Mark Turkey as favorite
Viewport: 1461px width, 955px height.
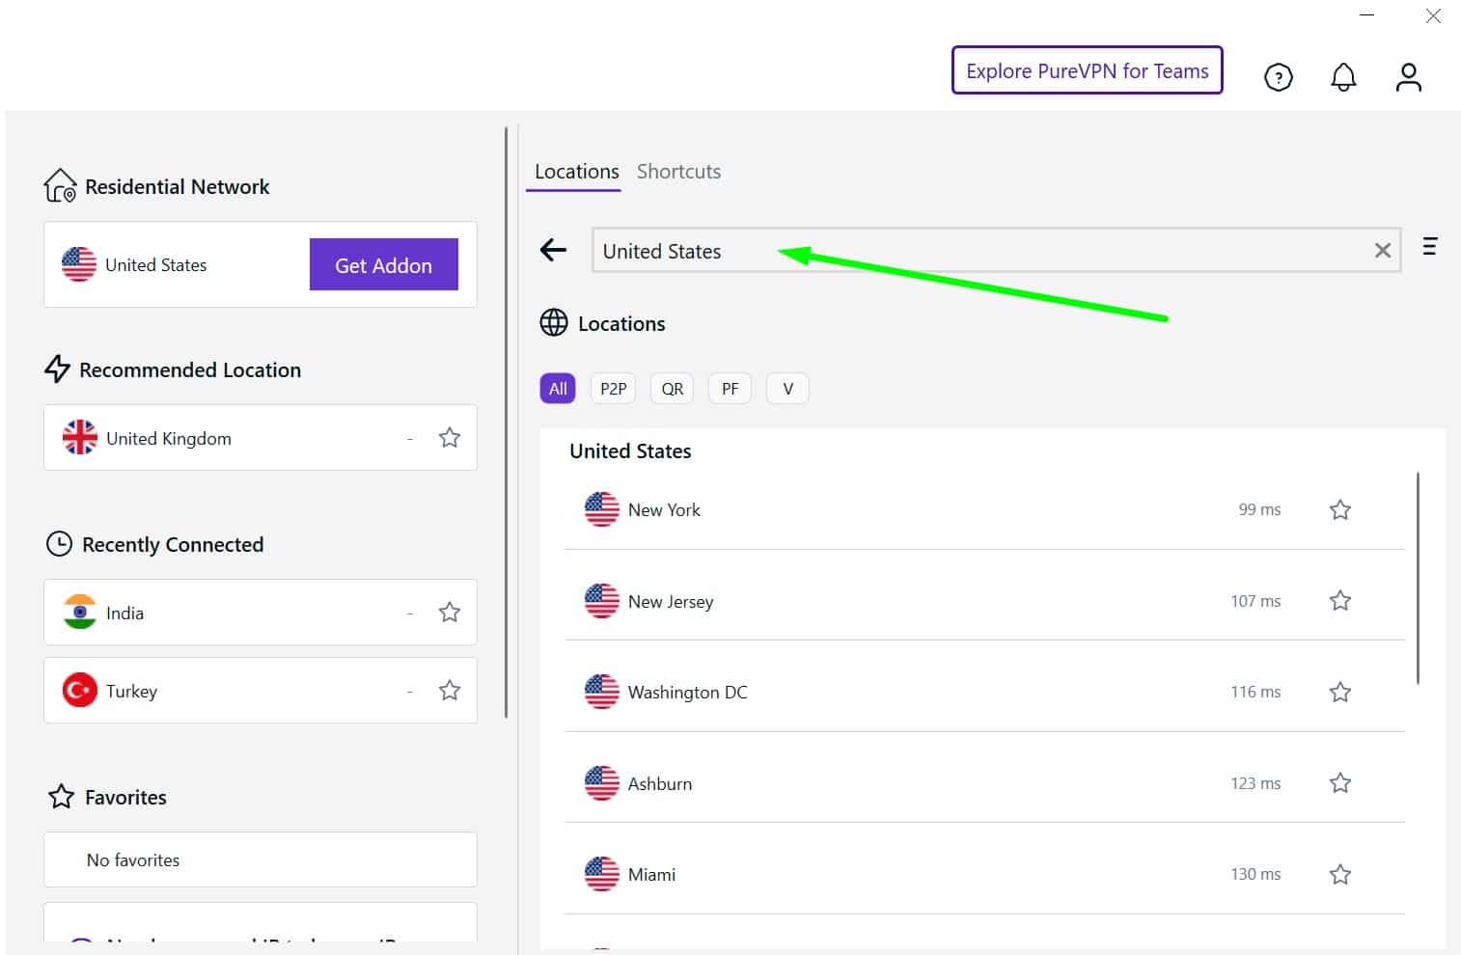coord(449,691)
